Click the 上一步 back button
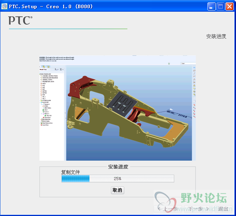Viewport: 236px width, 216px height. point(168,209)
